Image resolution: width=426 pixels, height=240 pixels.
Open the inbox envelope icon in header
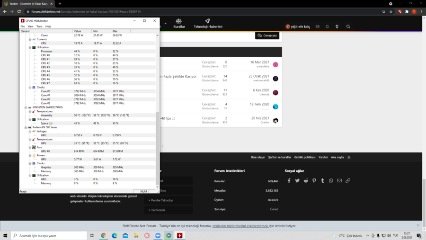[317, 27]
